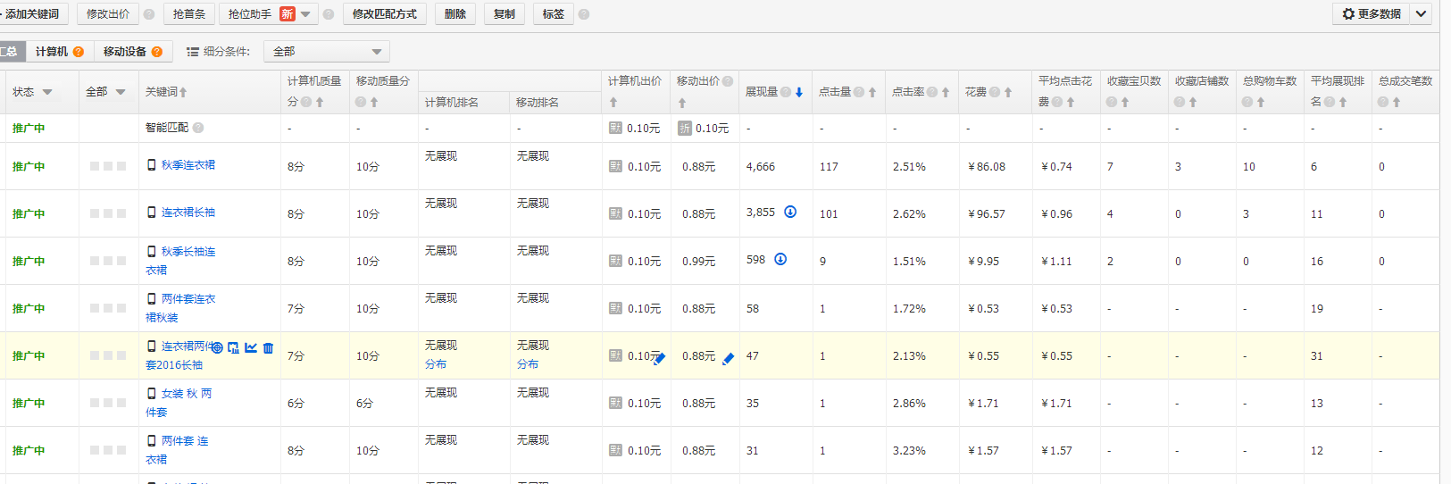Click help icon beside 抢位助手 button
Viewport: 1451px width, 484px height.
[x=329, y=14]
